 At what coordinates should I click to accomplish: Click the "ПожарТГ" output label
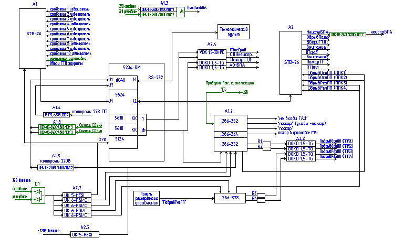click(x=315, y=62)
